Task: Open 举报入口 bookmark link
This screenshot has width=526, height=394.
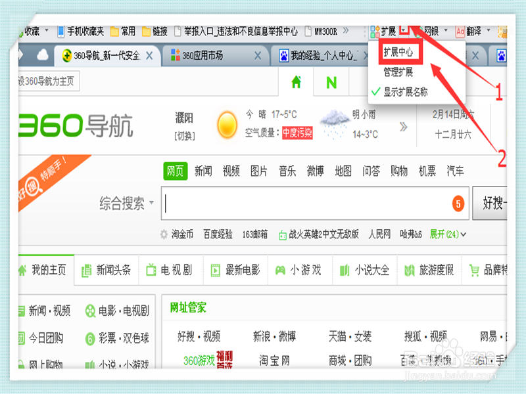Action: [236, 32]
